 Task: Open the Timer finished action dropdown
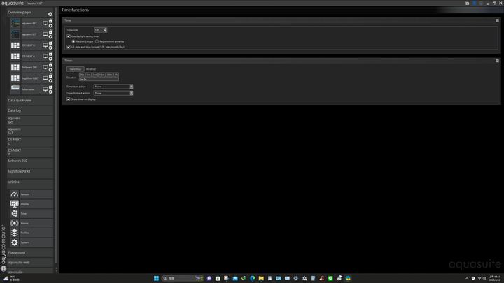click(x=113, y=93)
